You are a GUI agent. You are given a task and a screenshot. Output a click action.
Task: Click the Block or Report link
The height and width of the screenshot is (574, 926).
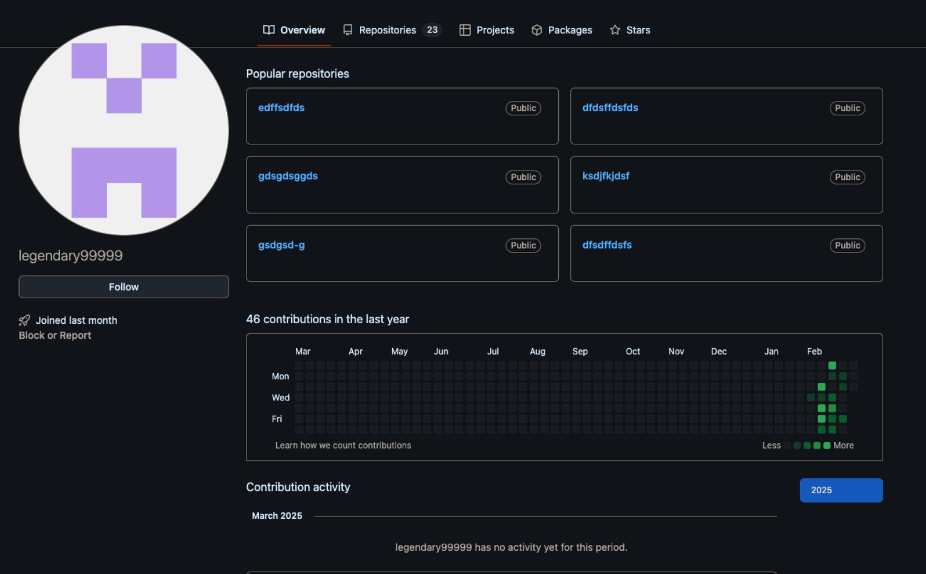55,335
